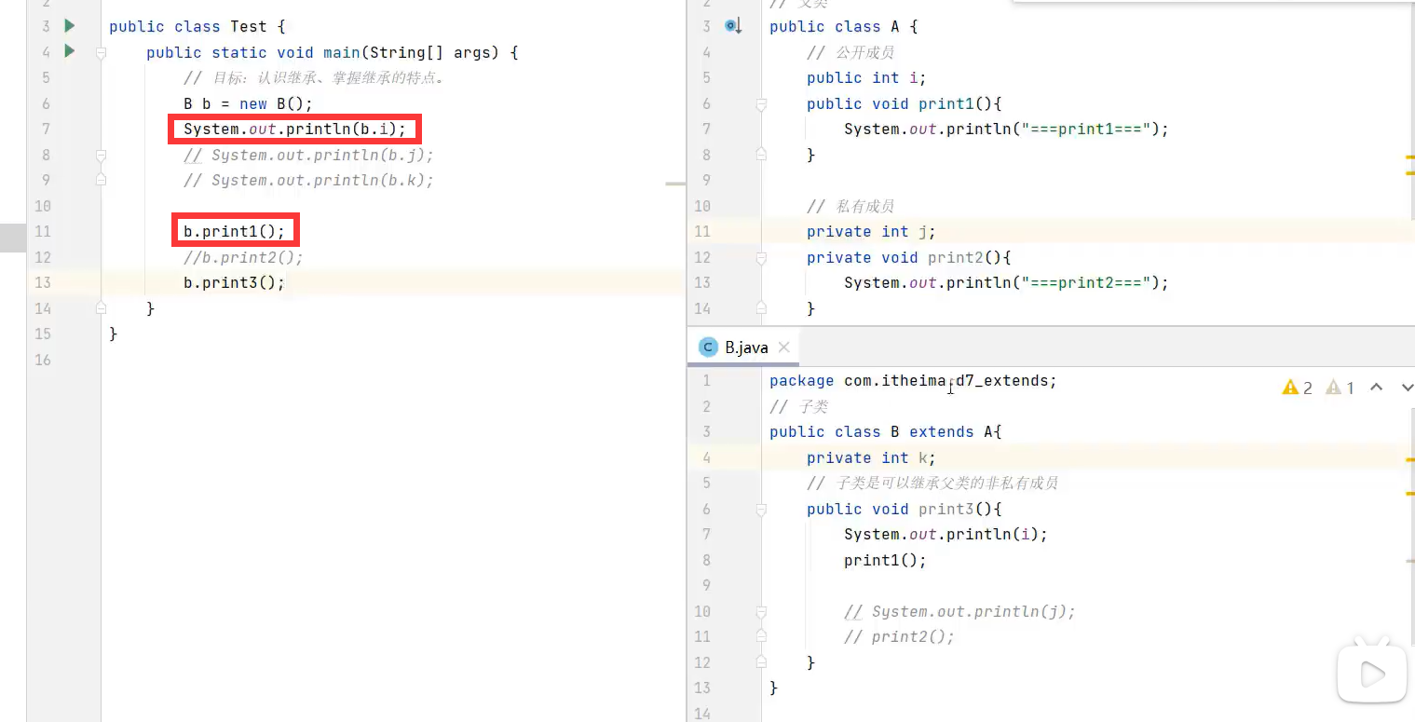Run main method via its gutter arrow
The width and height of the screenshot is (1415, 722).
click(70, 51)
